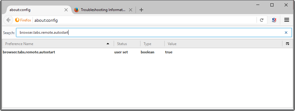Click the 'user set' status cell
295x111 pixels.
tap(121, 52)
